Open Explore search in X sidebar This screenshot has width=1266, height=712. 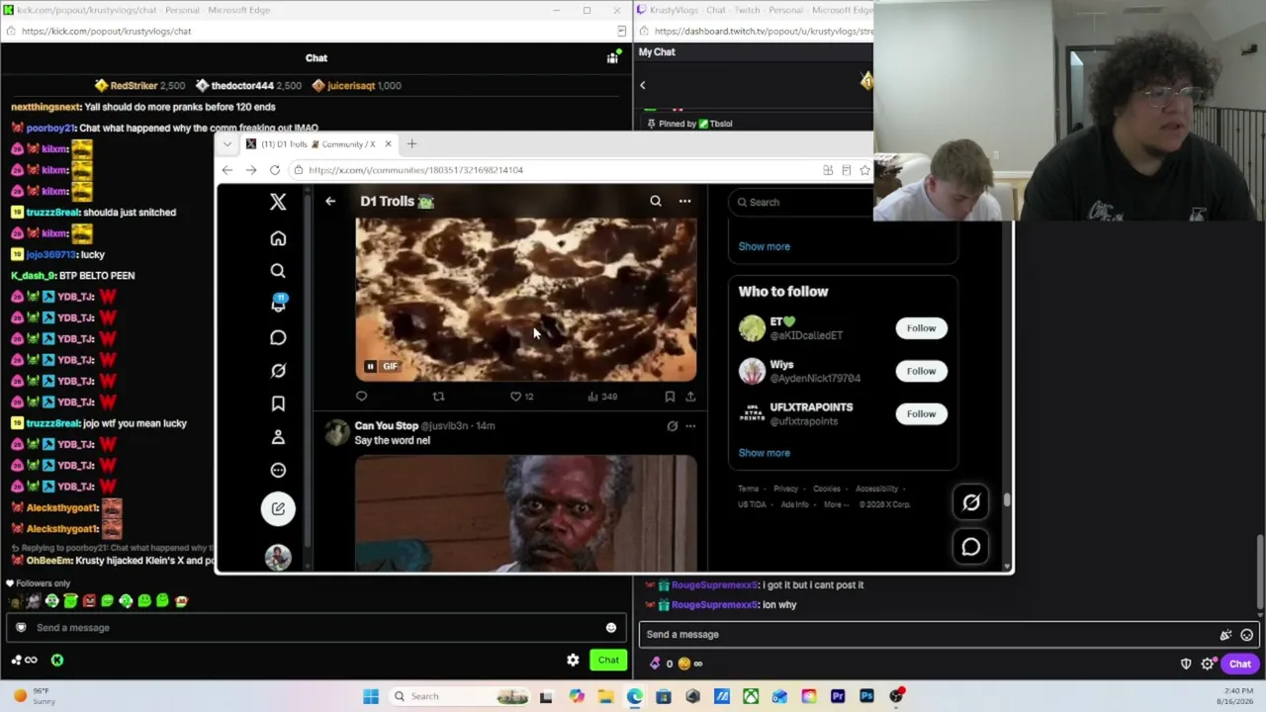[x=278, y=271]
